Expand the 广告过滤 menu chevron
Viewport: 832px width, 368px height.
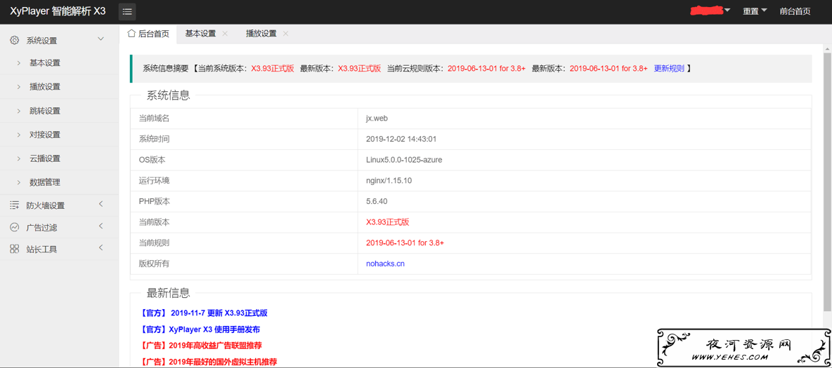[x=100, y=226]
